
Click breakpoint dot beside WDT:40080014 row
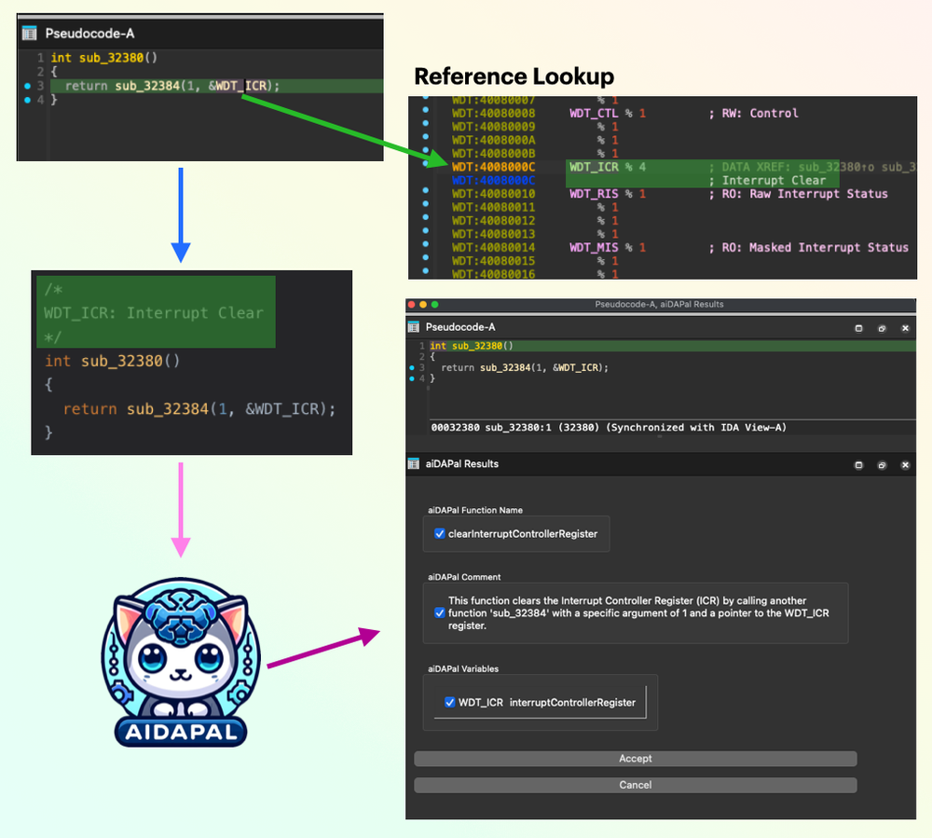(x=426, y=244)
